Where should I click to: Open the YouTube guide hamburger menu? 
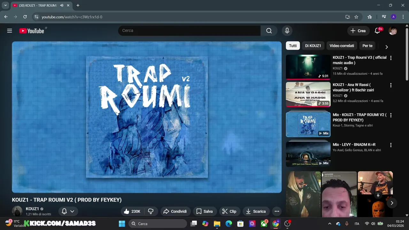pos(10,31)
